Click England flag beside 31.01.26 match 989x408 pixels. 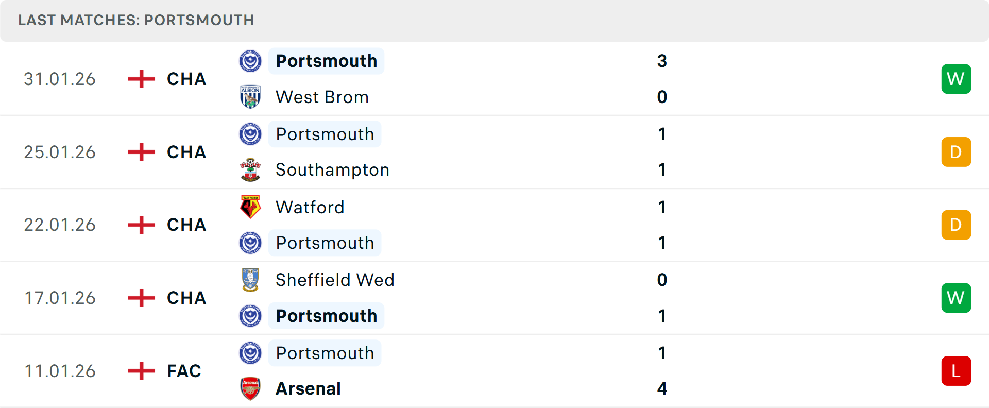(x=142, y=79)
